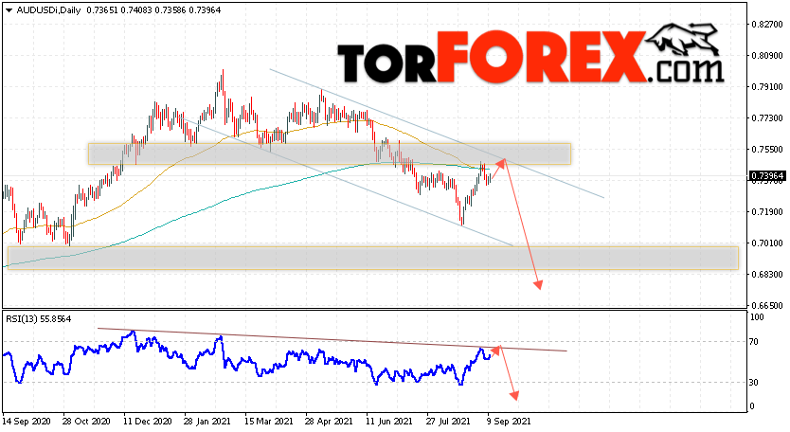The image size is (790, 432).
Task: Click the 0.66500 price axis label
Action: (x=767, y=305)
